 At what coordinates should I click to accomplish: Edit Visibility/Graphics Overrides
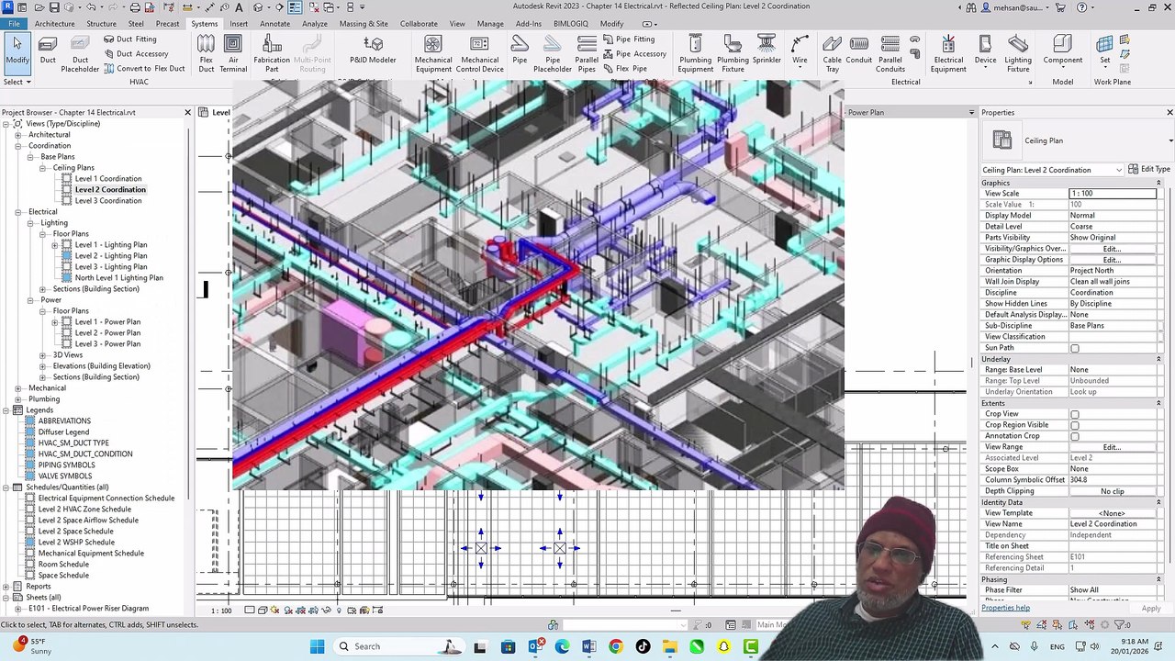tap(1112, 249)
